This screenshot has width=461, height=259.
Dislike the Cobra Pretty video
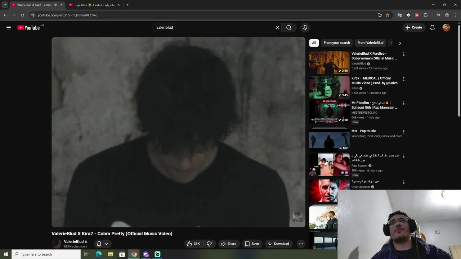tap(209, 244)
